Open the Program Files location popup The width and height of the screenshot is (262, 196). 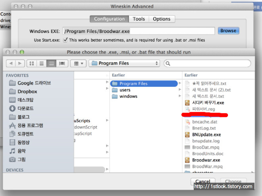pos(124,63)
